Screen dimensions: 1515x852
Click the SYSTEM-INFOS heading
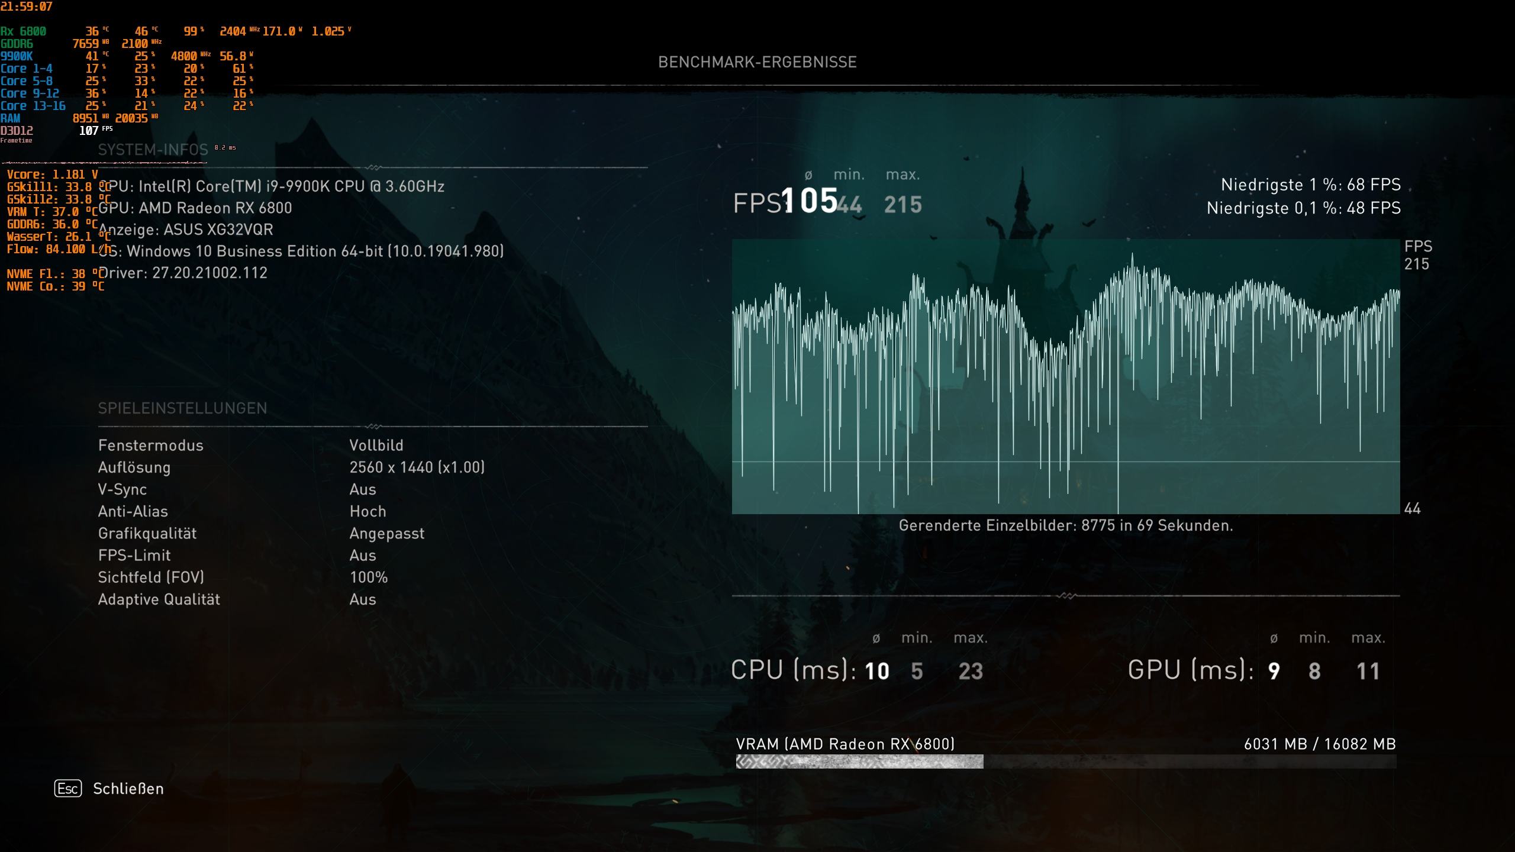pyautogui.click(x=153, y=150)
